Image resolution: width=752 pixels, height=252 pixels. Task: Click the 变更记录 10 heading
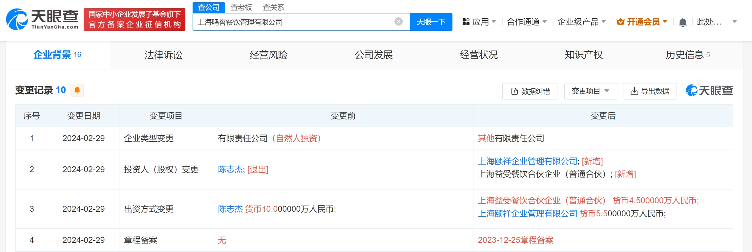click(x=41, y=90)
